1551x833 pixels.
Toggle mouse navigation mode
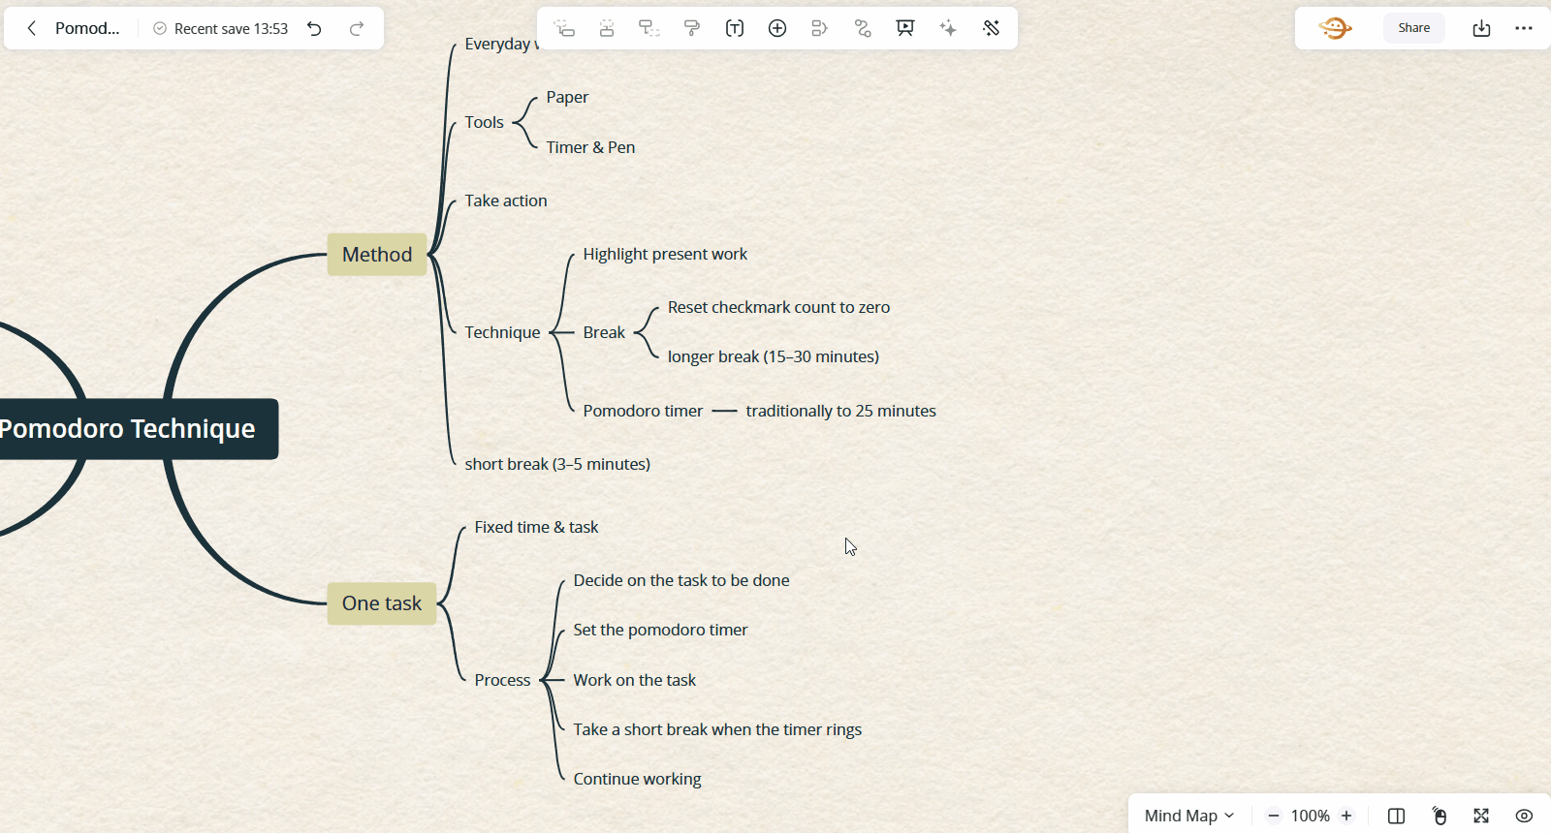pos(1440,816)
